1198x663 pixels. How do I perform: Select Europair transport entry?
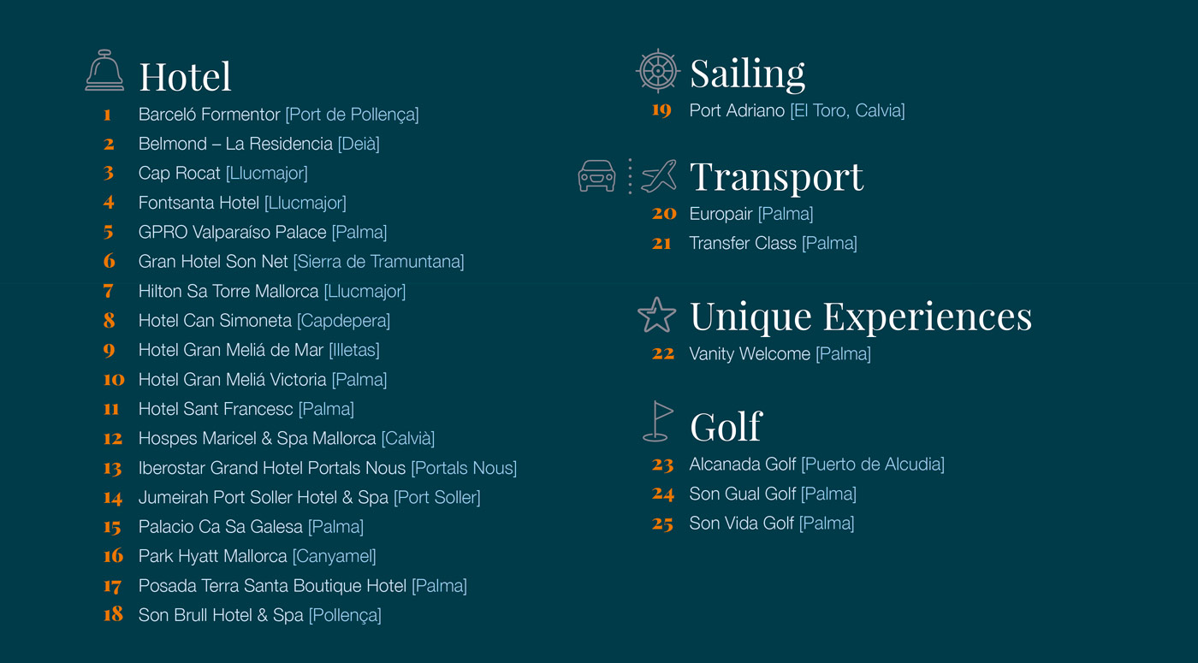751,214
